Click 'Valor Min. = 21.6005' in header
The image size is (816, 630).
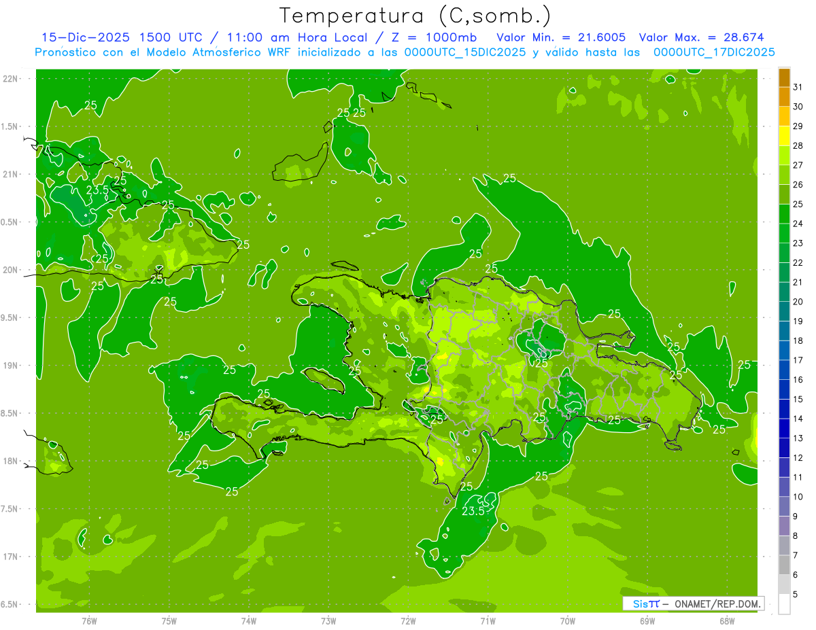[x=562, y=37]
